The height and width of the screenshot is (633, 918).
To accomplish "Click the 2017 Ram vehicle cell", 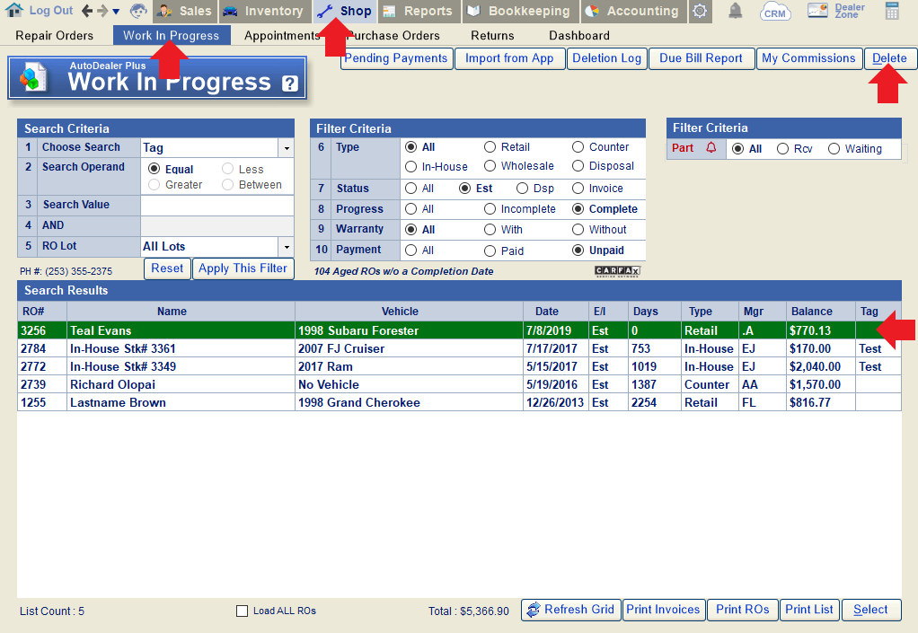I will point(409,367).
